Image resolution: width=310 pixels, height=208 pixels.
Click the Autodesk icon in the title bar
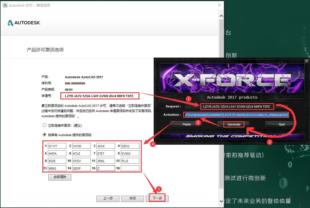(x=5, y=5)
